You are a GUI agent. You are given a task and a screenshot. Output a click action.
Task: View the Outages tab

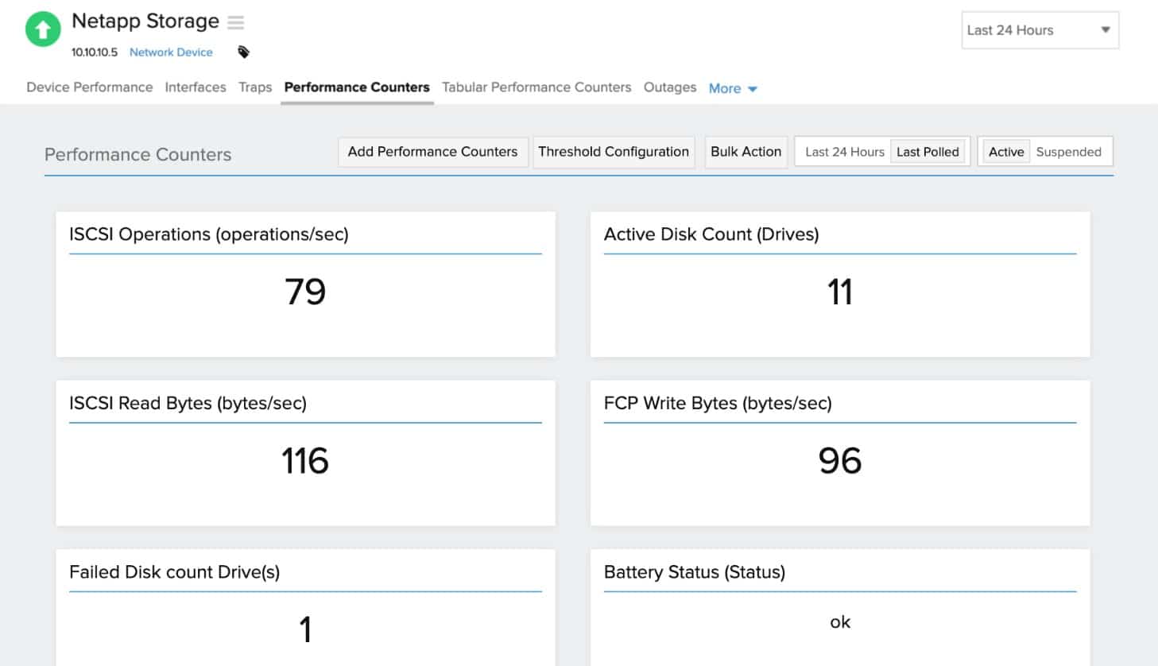pos(670,87)
